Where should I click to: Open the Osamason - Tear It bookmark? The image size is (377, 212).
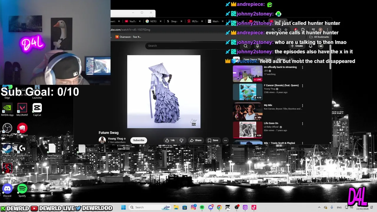128,37
